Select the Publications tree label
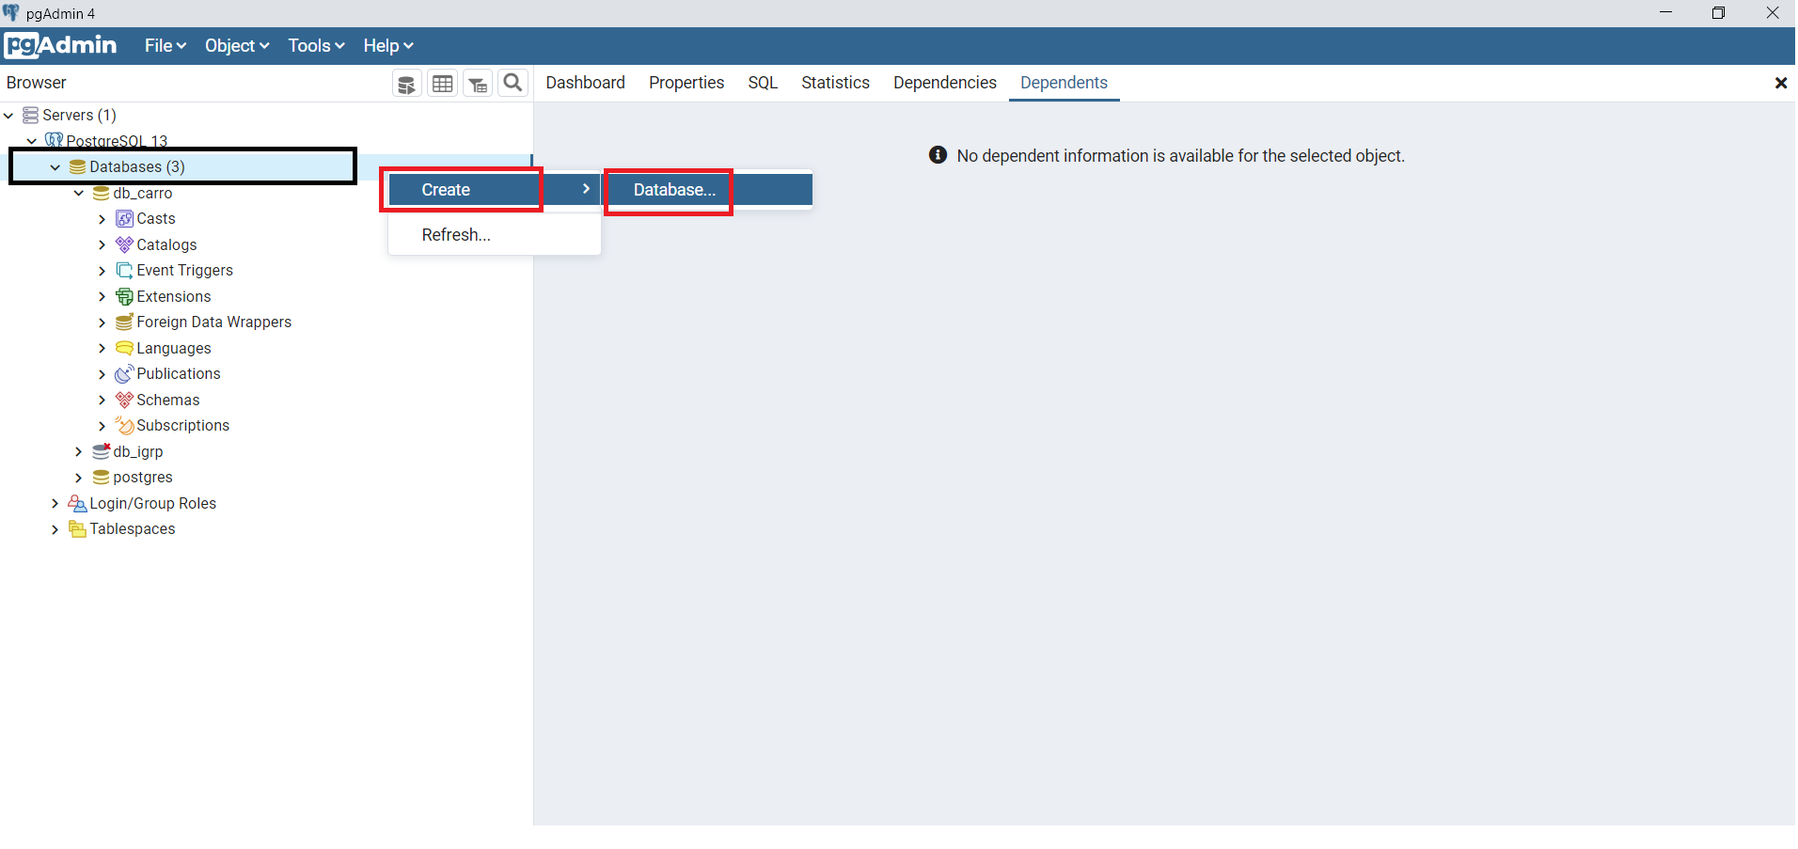Viewport: 1798px width, 849px height. coord(179,373)
